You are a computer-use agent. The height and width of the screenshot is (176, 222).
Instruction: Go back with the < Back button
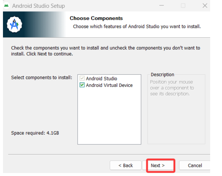click(x=126, y=165)
